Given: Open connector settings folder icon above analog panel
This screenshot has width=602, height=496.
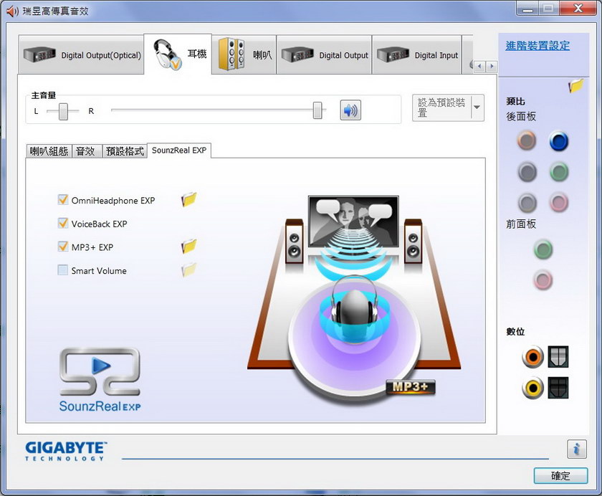Looking at the screenshot, I should click(575, 85).
